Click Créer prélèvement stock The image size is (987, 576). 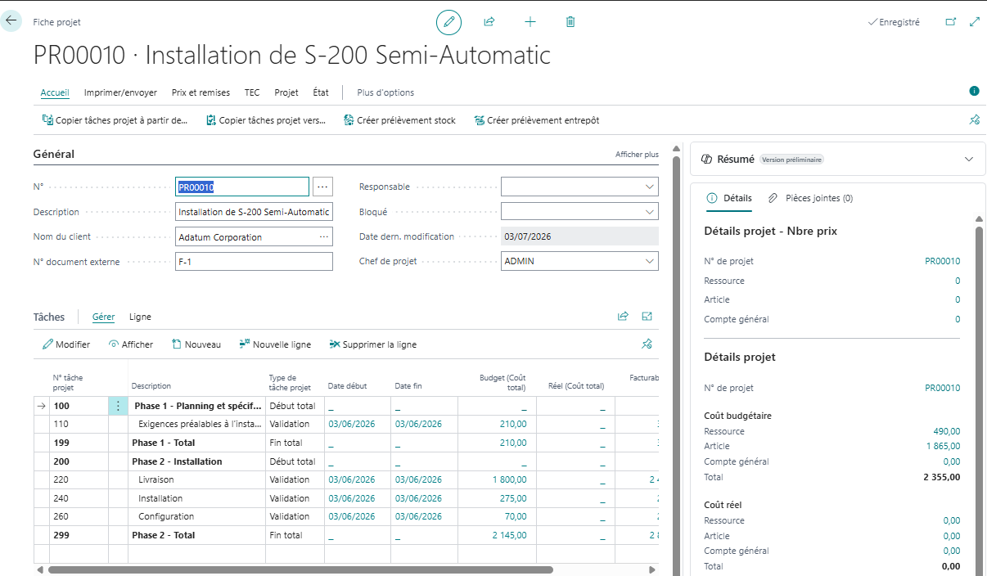pos(399,120)
